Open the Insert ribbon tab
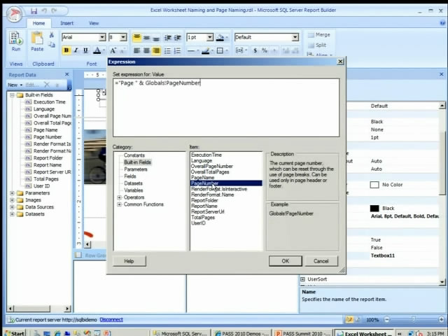Screen dimensions: 448x336 (x=67, y=23)
